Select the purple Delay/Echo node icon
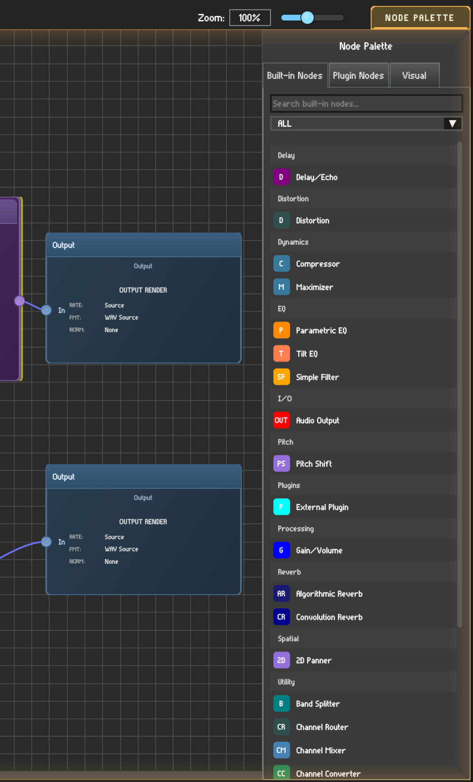 [281, 177]
